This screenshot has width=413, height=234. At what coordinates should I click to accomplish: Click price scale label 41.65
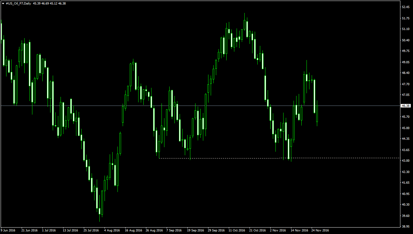click(406, 183)
